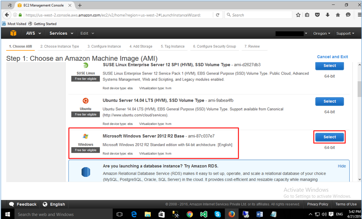Change language via English button

54,204
